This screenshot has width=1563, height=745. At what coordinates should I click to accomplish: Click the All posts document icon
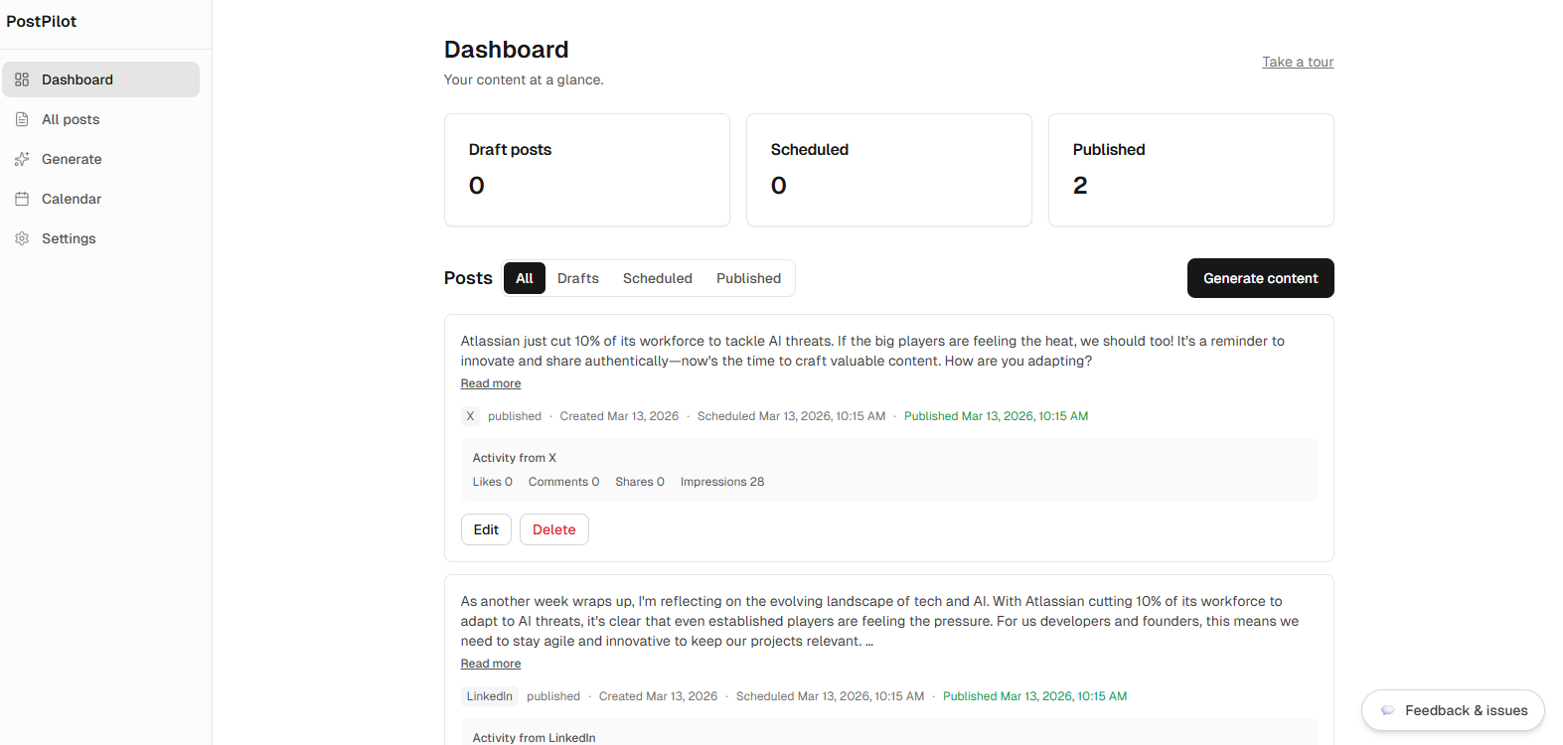tap(22, 119)
